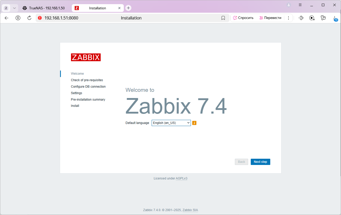This screenshot has width=341, height=215.
Task: Click the Спросить assistant button
Action: (243, 18)
